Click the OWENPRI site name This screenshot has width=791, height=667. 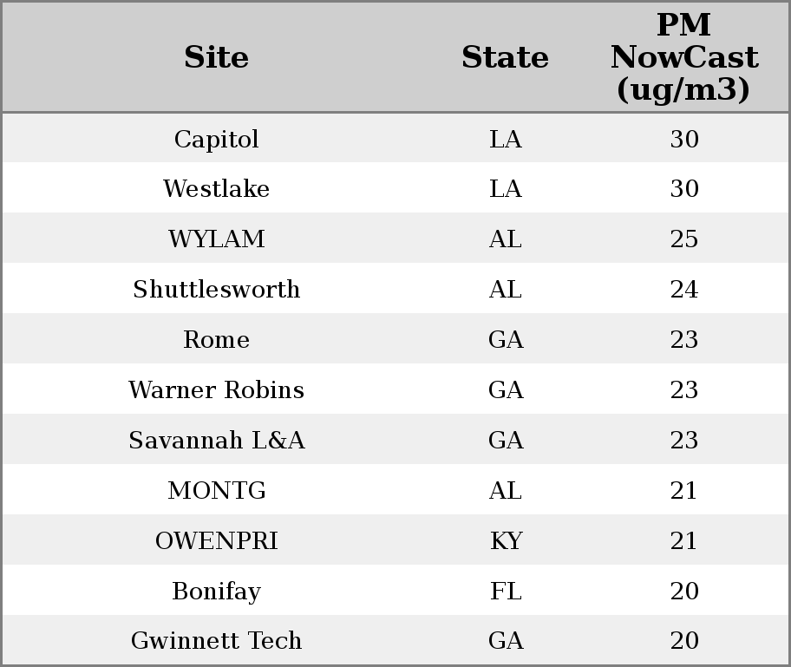coord(216,541)
